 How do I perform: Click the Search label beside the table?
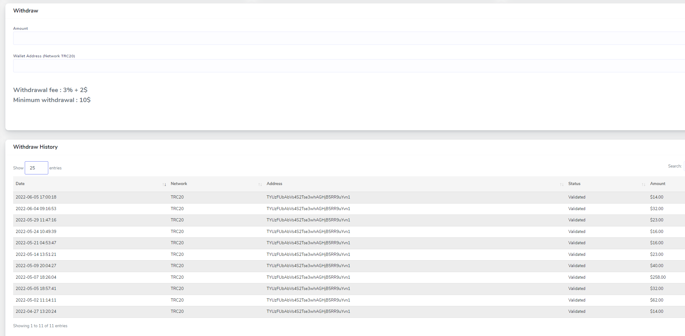(675, 166)
